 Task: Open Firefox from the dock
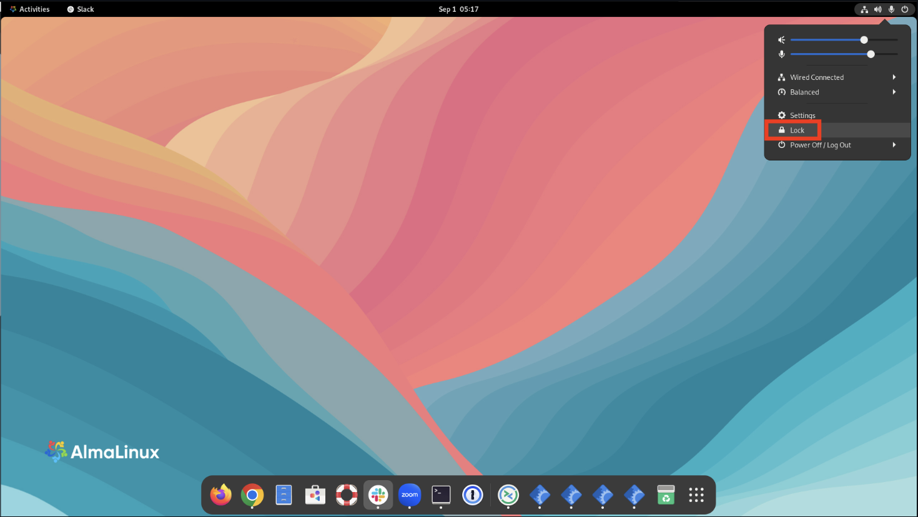pos(220,495)
